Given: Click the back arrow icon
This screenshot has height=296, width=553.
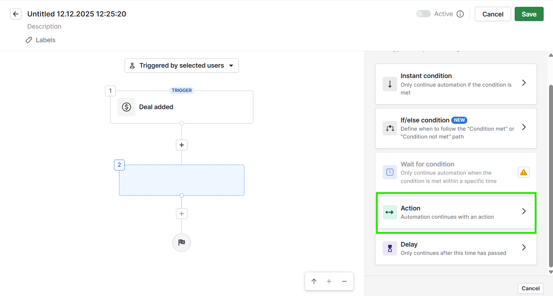Looking at the screenshot, I should pyautogui.click(x=16, y=14).
